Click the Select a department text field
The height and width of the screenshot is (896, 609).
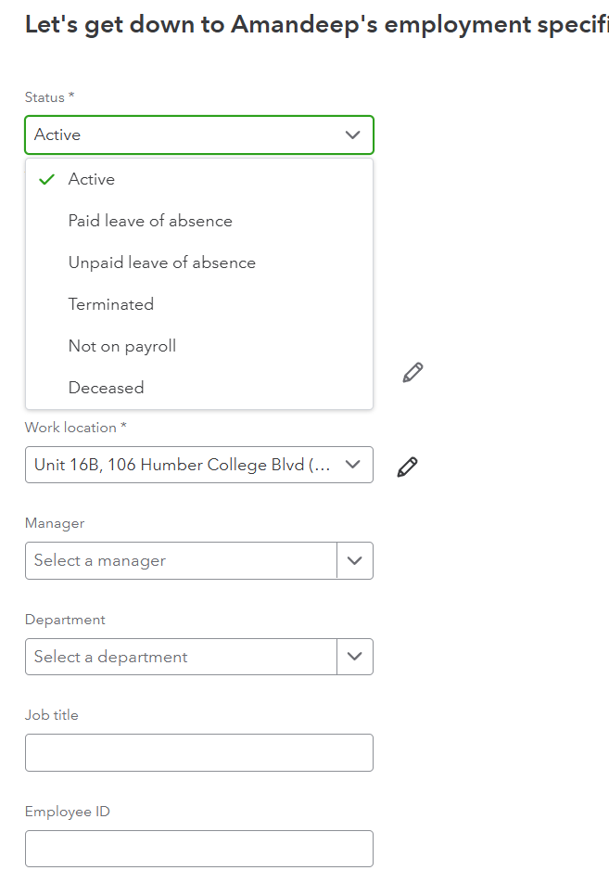[x=181, y=657]
